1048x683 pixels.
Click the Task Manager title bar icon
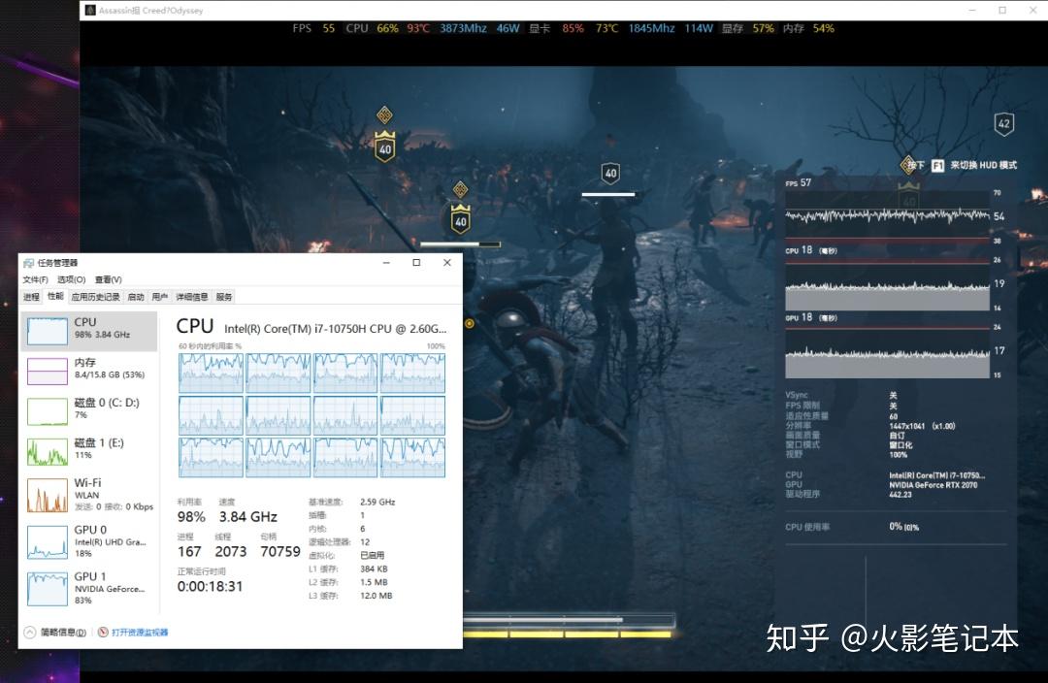29,263
